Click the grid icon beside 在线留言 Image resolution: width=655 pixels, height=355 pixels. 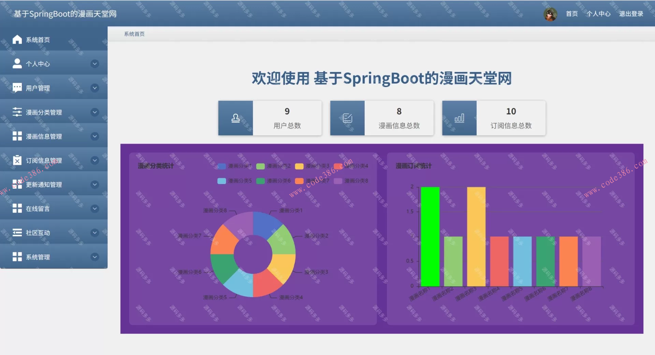point(17,209)
